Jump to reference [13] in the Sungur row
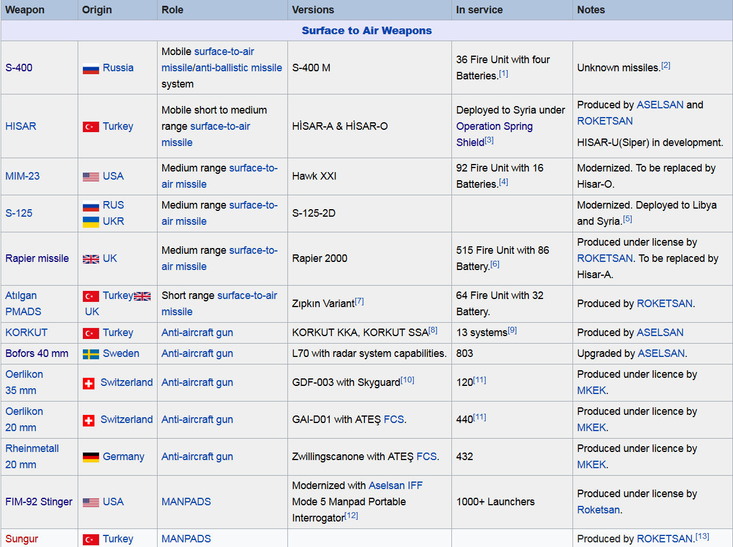Image resolution: width=733 pixels, height=547 pixels. pos(702,536)
